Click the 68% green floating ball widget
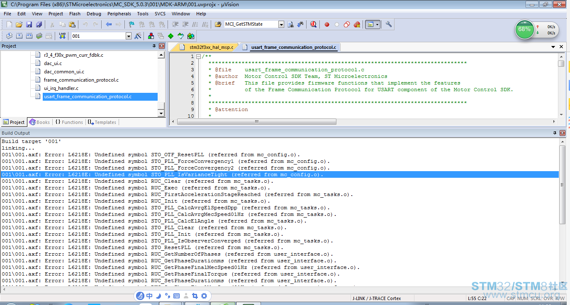This screenshot has width=570, height=305. tap(524, 29)
